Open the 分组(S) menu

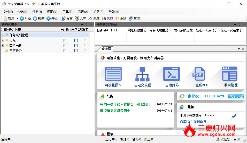pos(22,12)
